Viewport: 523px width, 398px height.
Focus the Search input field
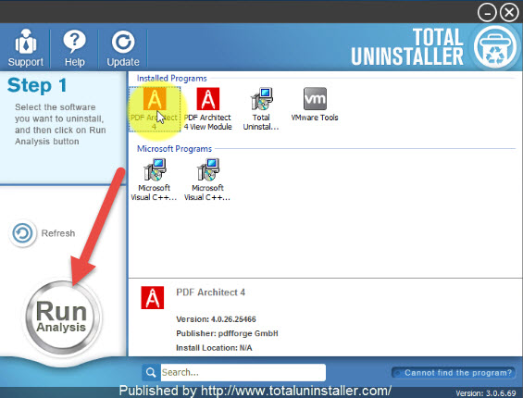pyautogui.click(x=243, y=372)
